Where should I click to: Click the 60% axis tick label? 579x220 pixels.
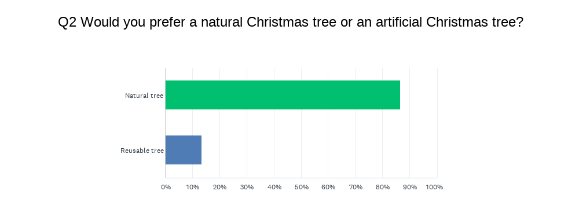(328, 187)
